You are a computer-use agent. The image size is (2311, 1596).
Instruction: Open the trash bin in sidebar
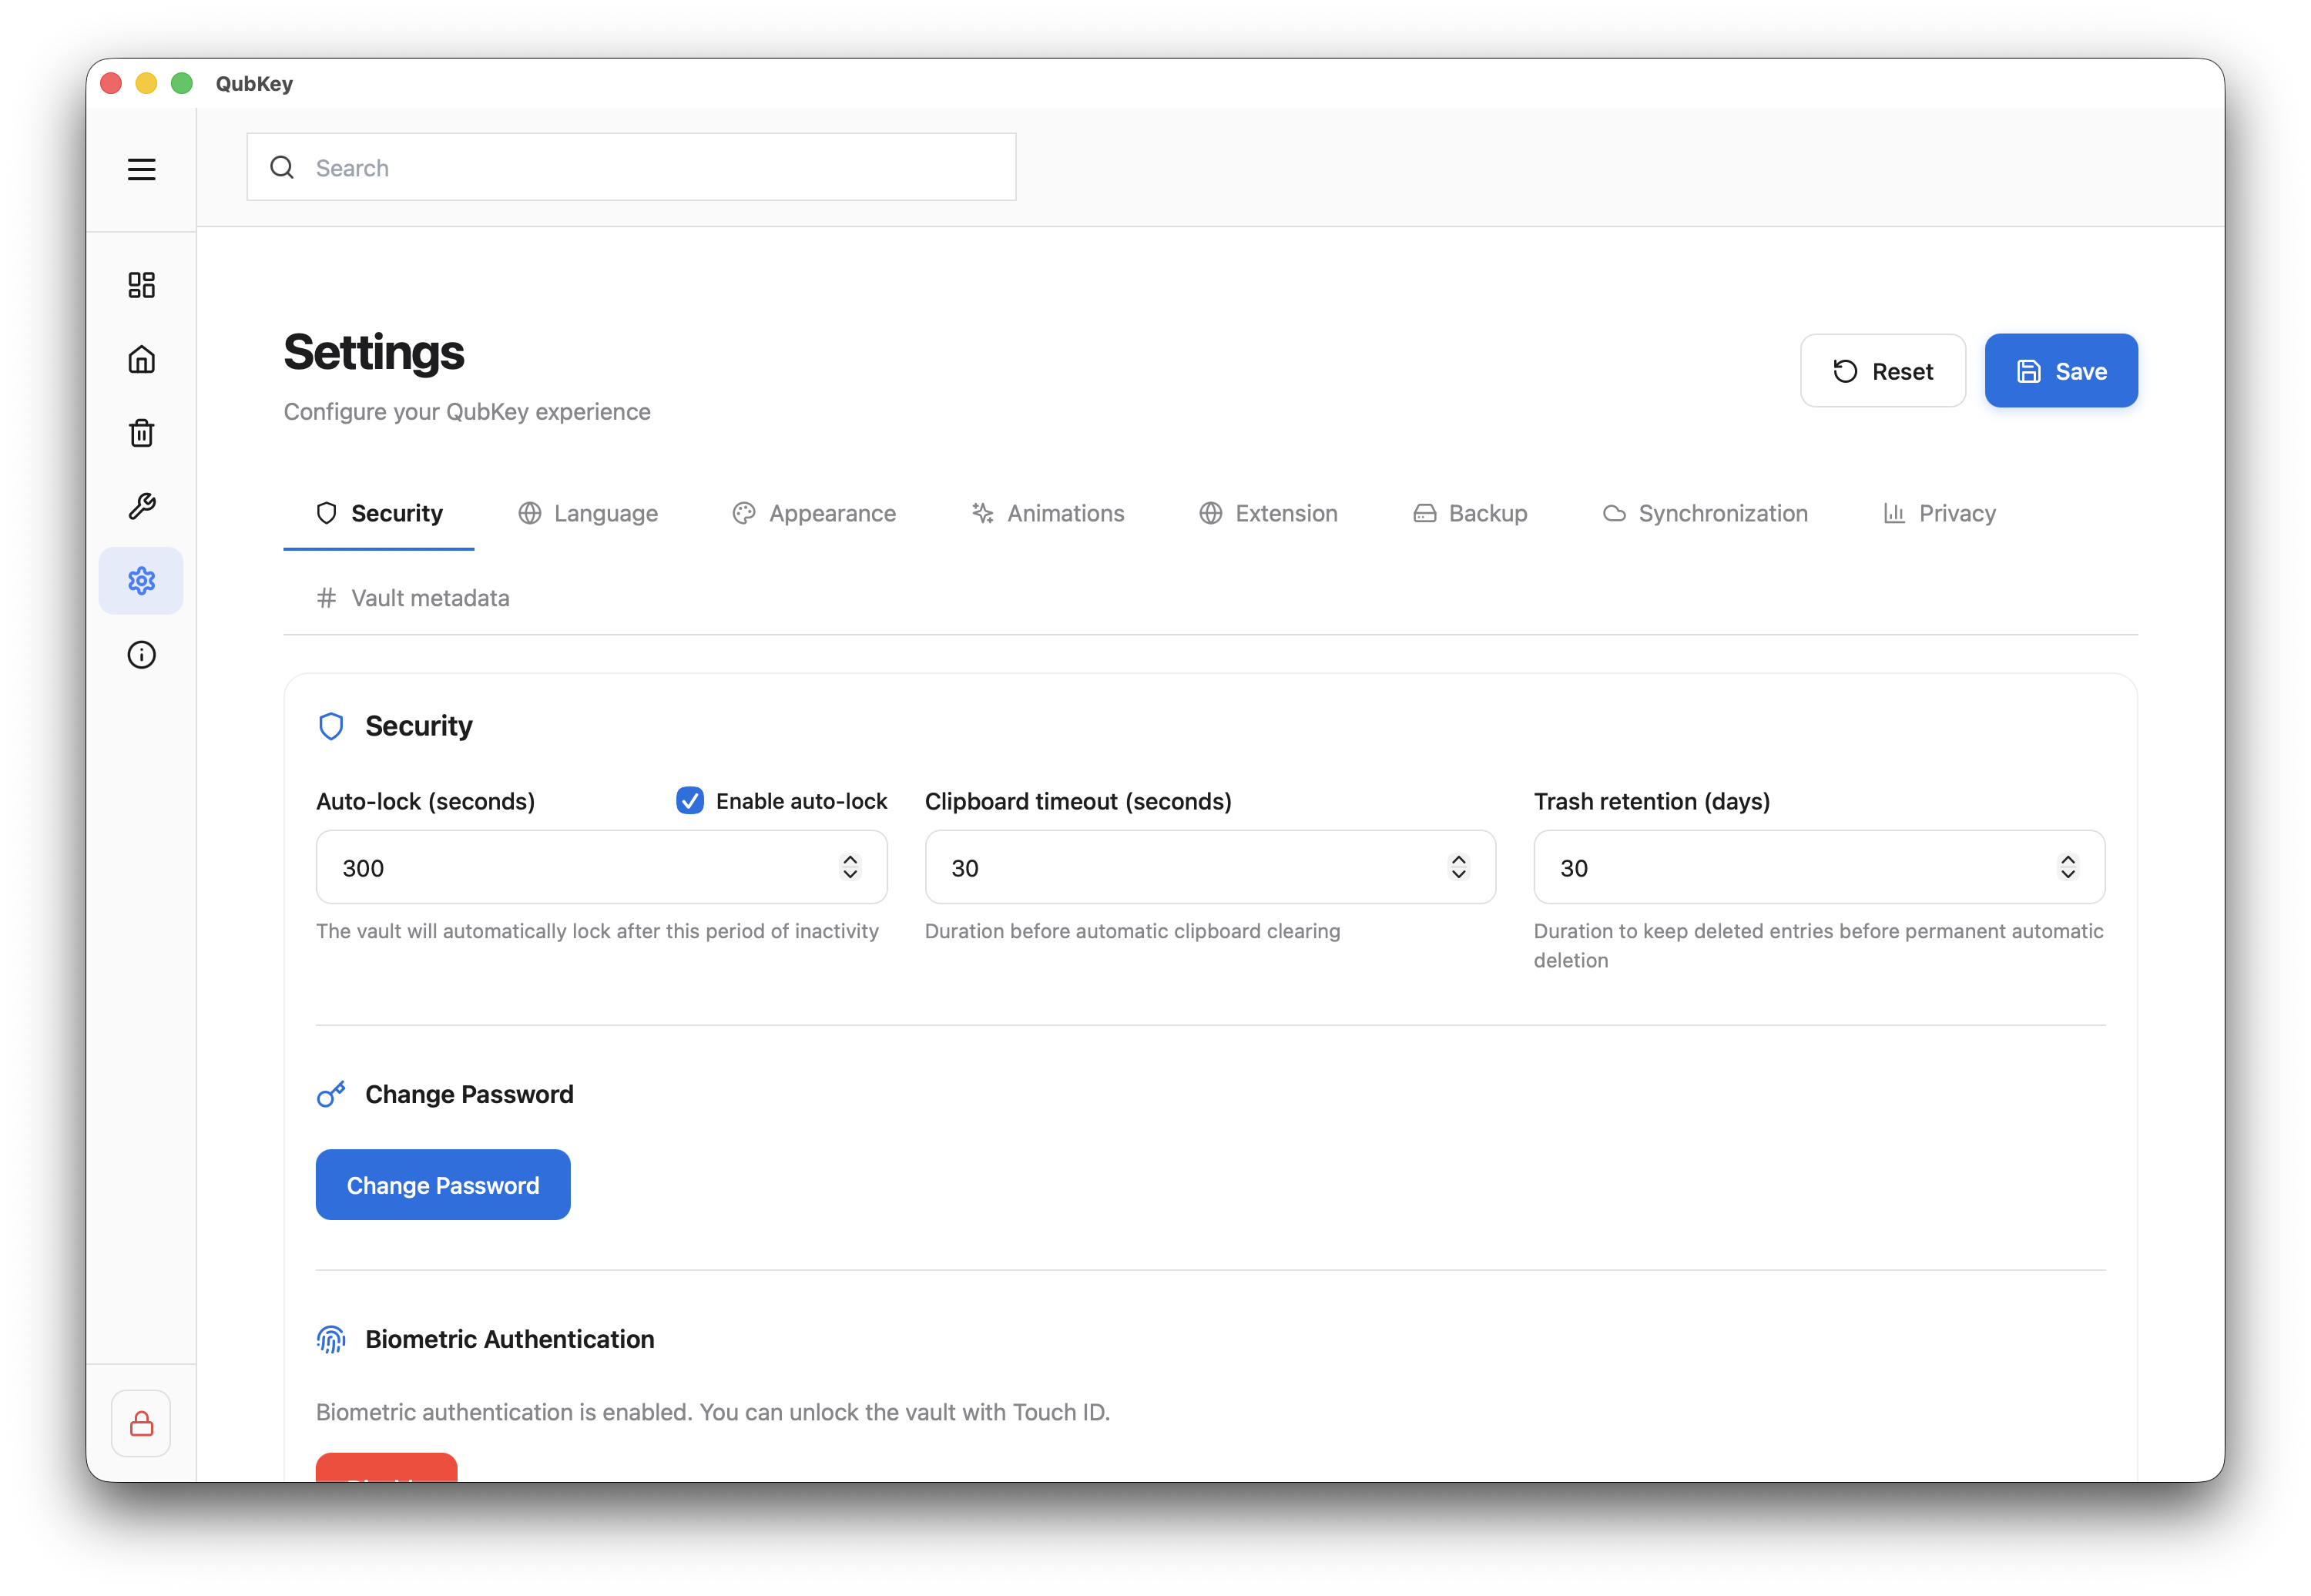141,433
